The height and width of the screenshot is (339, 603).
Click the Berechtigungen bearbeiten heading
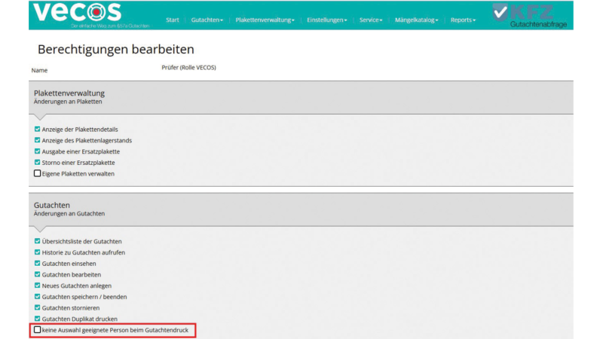(x=116, y=50)
